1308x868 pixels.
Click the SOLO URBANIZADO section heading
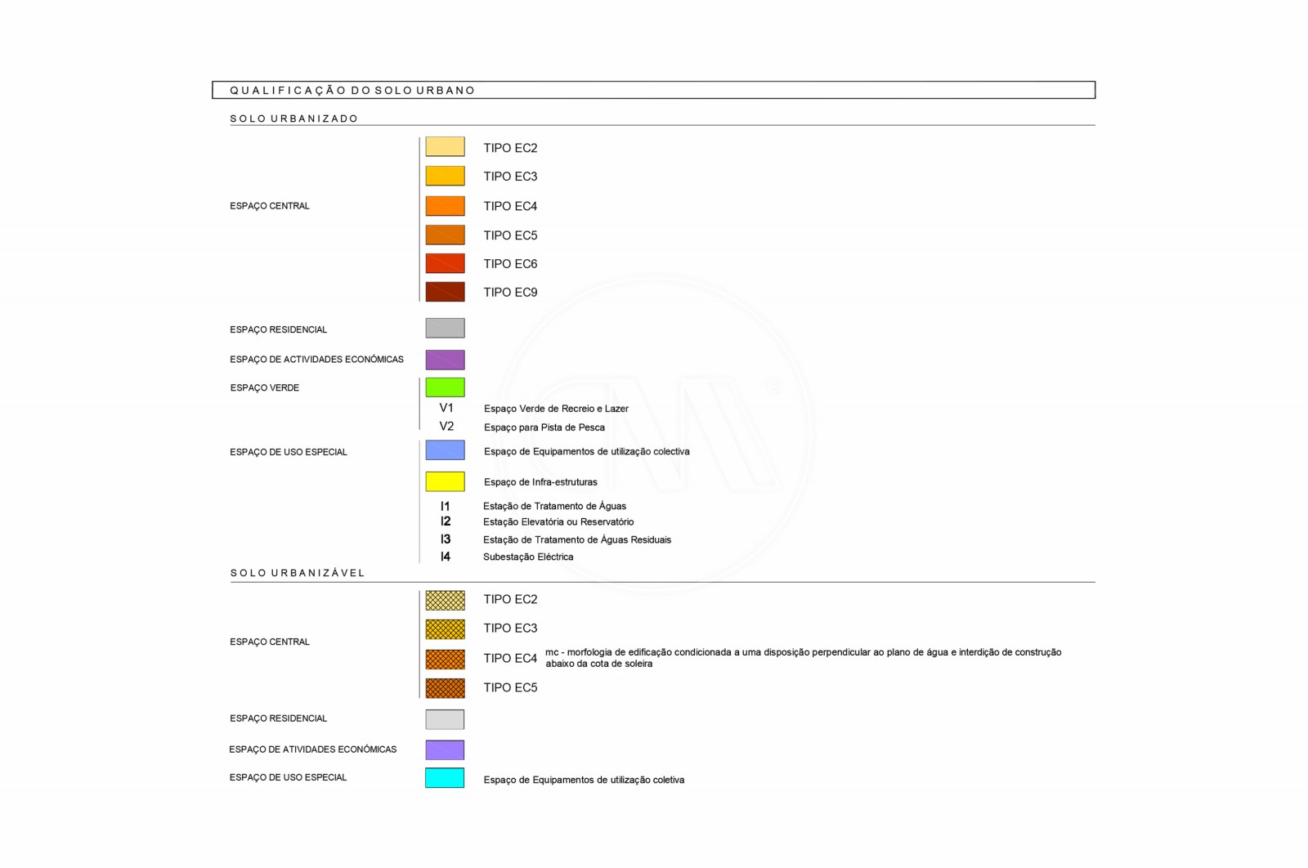point(294,119)
